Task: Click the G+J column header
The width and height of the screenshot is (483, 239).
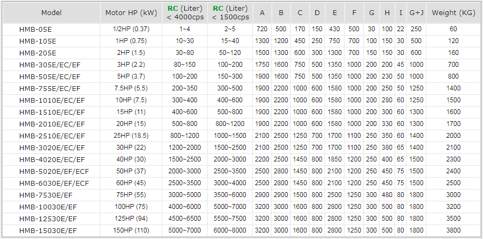Action: tap(416, 13)
